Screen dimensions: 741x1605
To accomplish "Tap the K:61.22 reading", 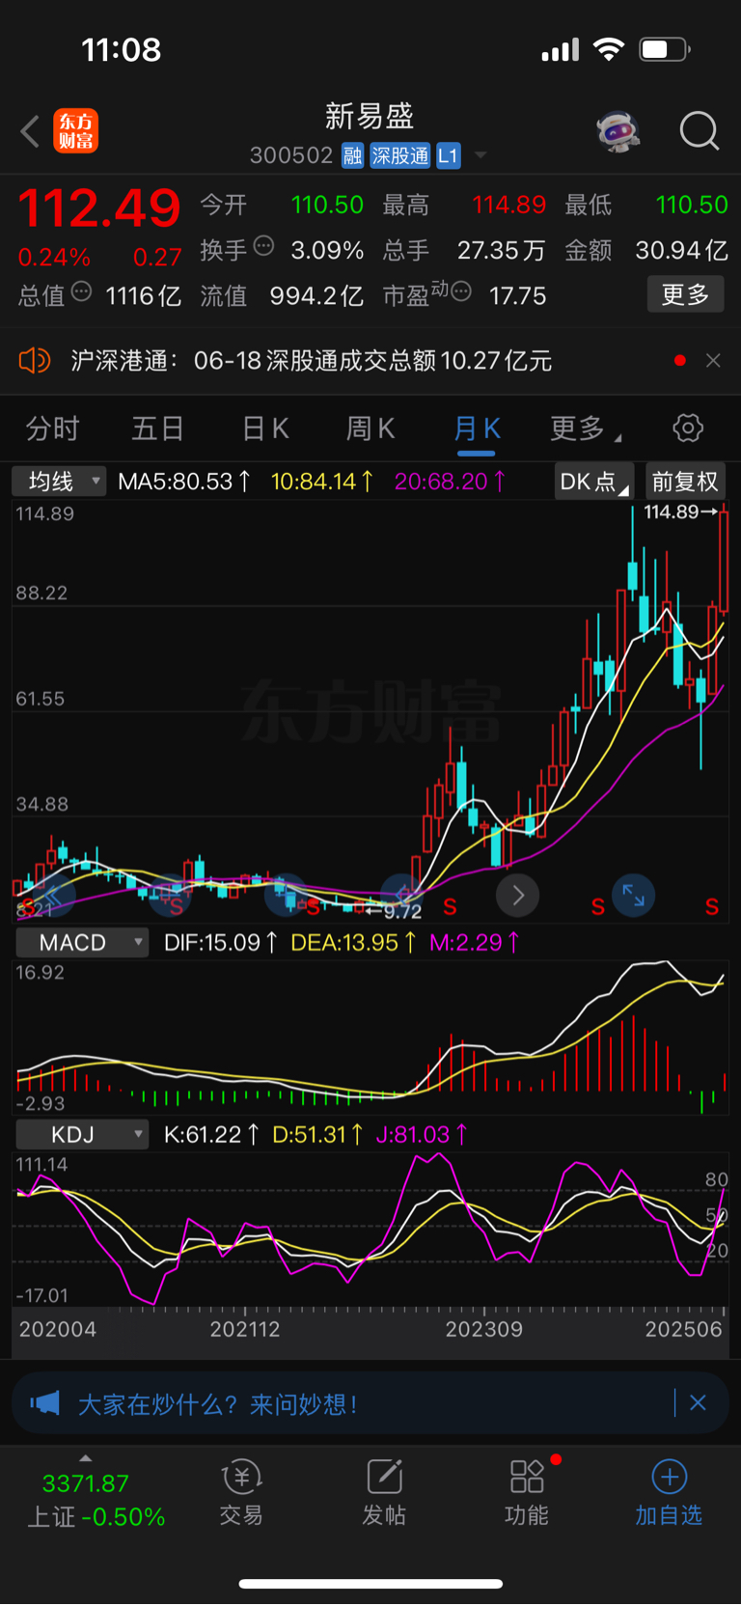I will coord(210,1134).
